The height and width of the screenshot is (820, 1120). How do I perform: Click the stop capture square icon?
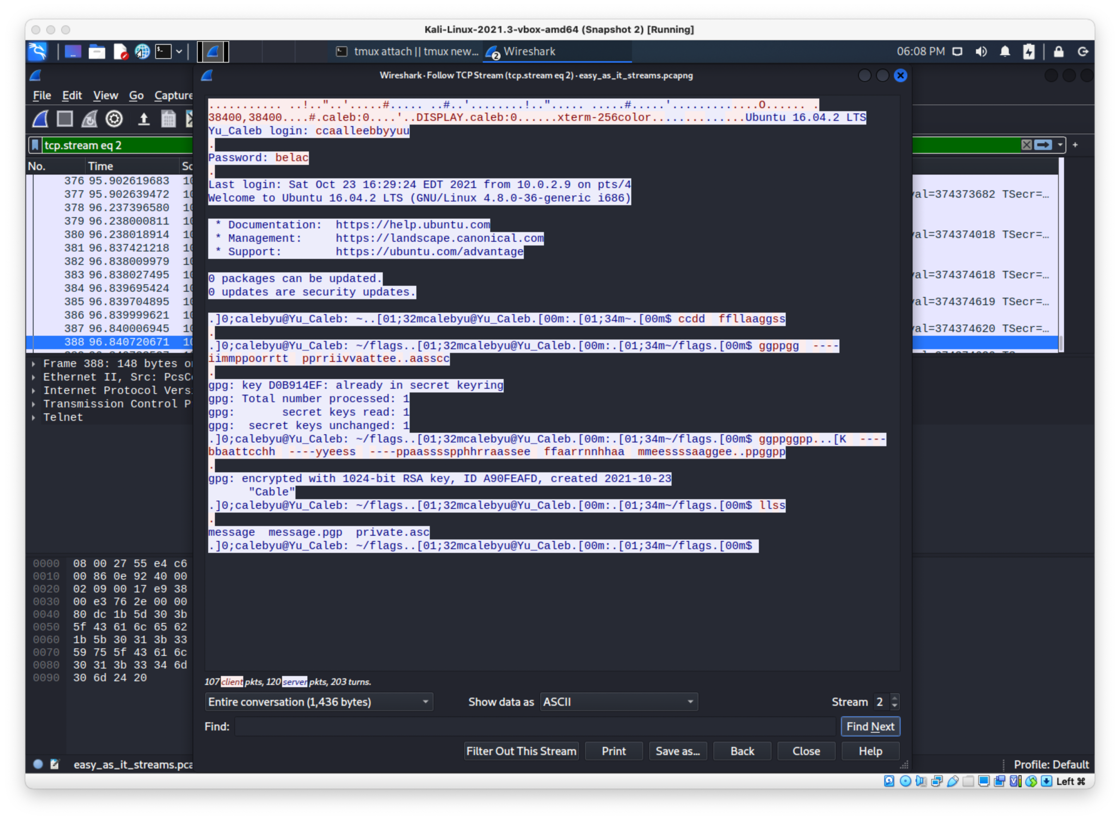pos(65,119)
